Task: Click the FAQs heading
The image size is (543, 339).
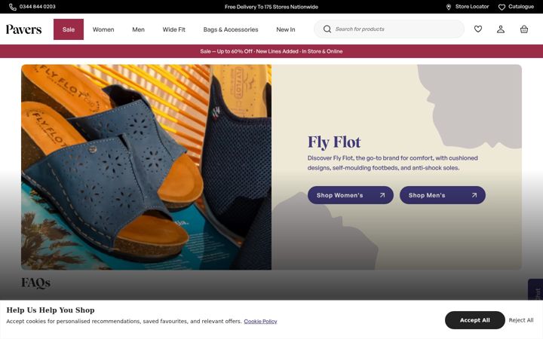Action: tap(35, 283)
